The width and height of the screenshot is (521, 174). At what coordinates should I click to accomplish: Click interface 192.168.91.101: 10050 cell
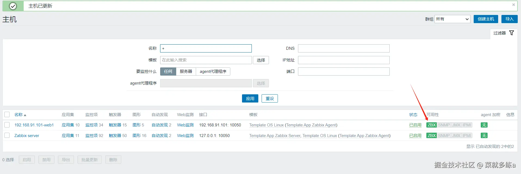[220, 125]
